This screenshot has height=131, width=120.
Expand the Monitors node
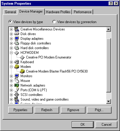coord(11,76)
